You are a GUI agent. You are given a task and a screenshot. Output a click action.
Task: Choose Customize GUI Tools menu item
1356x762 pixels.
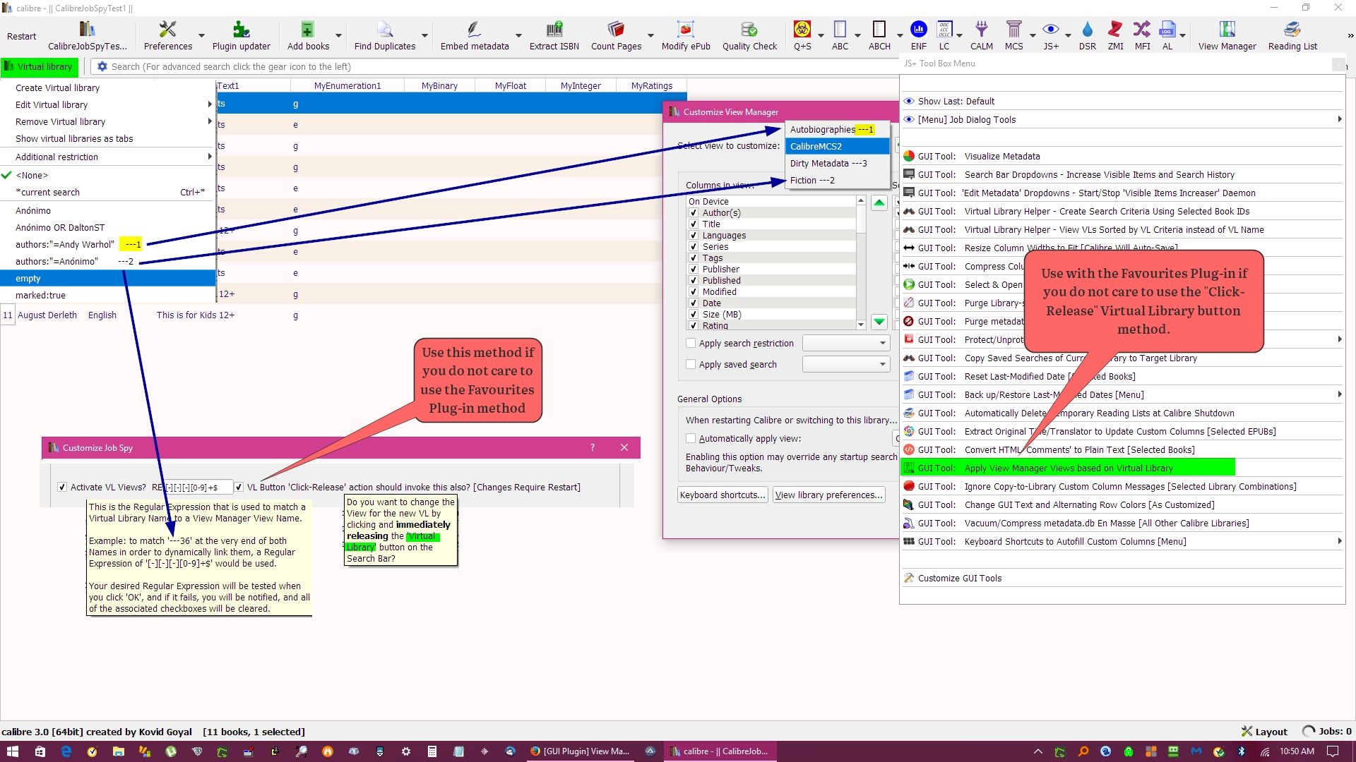click(959, 579)
